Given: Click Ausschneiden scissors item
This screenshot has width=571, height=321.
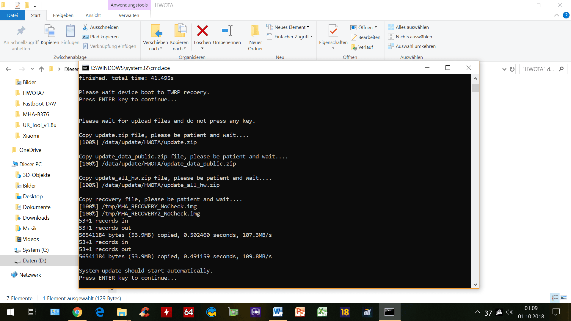Looking at the screenshot, I should point(101,27).
